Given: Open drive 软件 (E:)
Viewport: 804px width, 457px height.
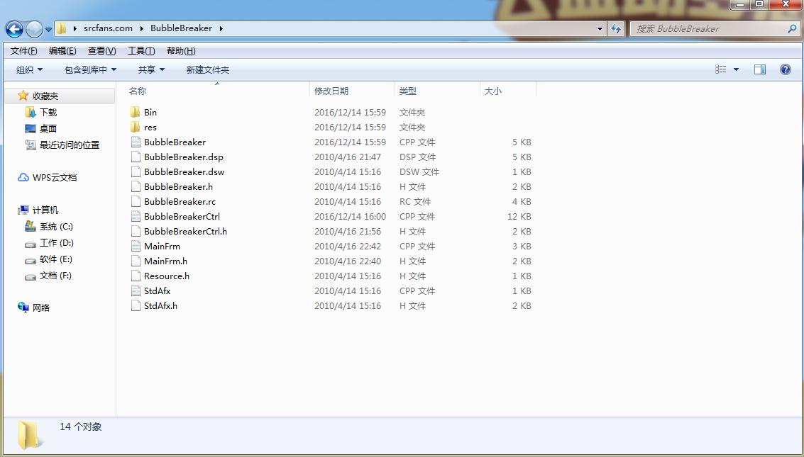Looking at the screenshot, I should pyautogui.click(x=56, y=259).
